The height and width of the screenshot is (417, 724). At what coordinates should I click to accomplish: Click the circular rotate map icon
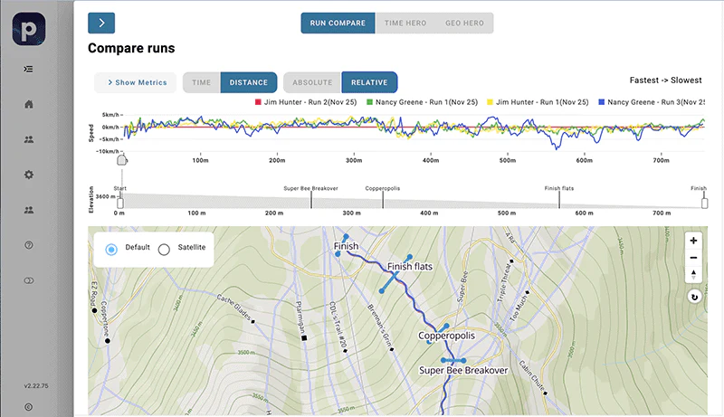[x=693, y=296]
